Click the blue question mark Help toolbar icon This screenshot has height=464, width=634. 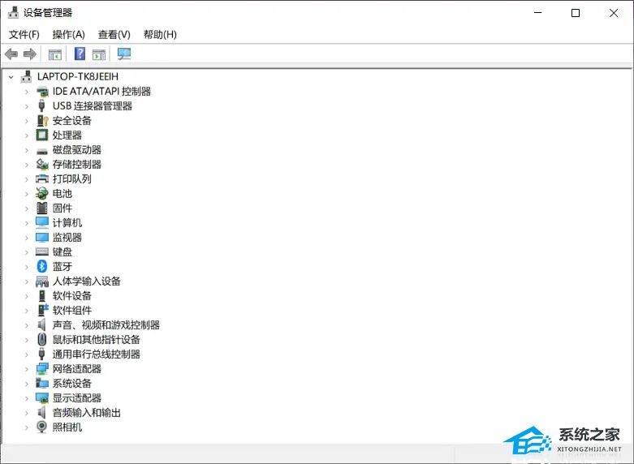[x=80, y=54]
